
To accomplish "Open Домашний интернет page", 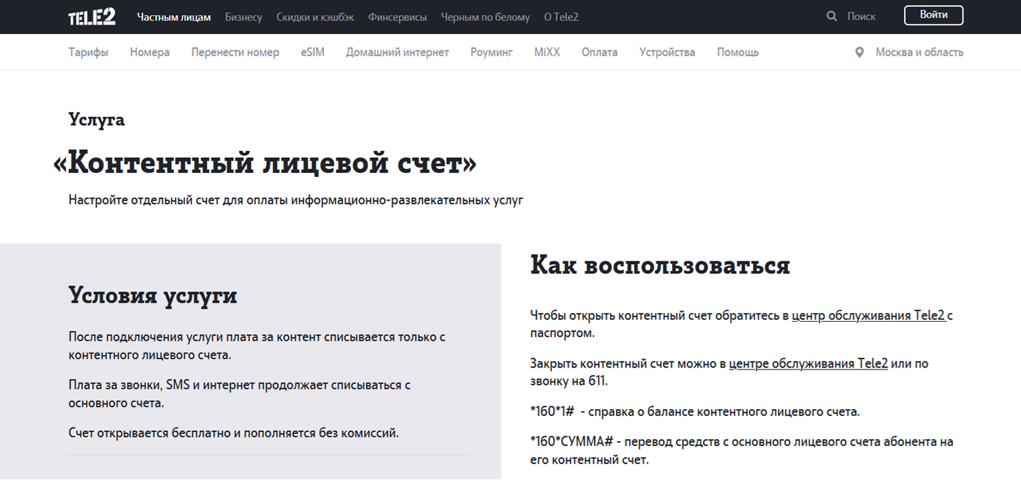I will pos(398,52).
